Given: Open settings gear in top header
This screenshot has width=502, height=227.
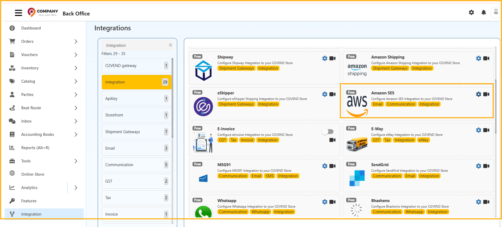Looking at the screenshot, I should point(471,12).
